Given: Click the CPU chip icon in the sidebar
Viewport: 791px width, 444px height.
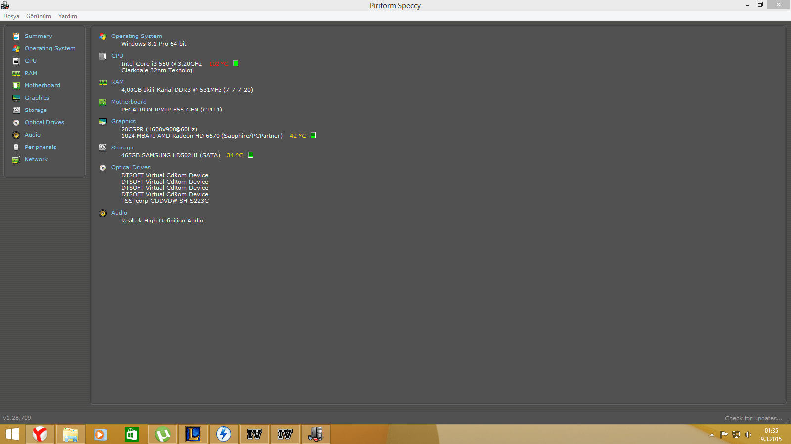Looking at the screenshot, I should 16,61.
